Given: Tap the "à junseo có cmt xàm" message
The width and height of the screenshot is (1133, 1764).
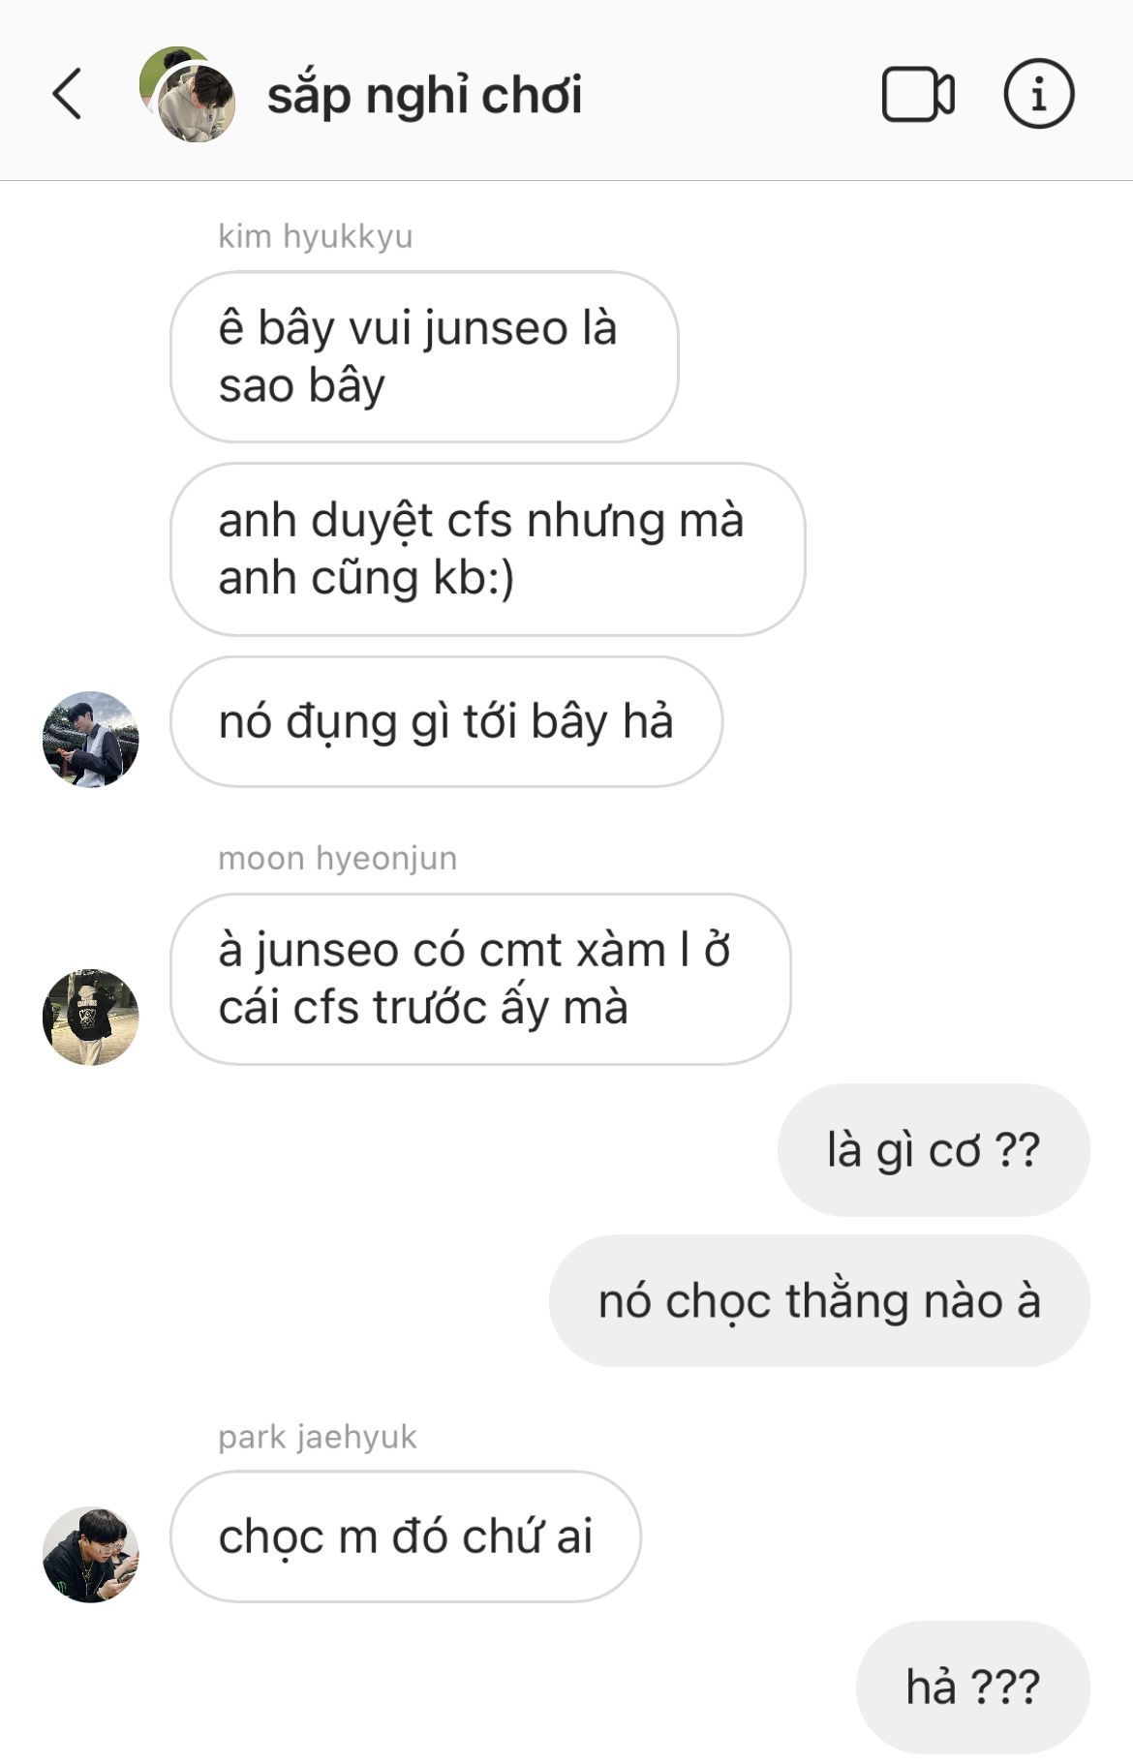Looking at the screenshot, I should (x=480, y=979).
